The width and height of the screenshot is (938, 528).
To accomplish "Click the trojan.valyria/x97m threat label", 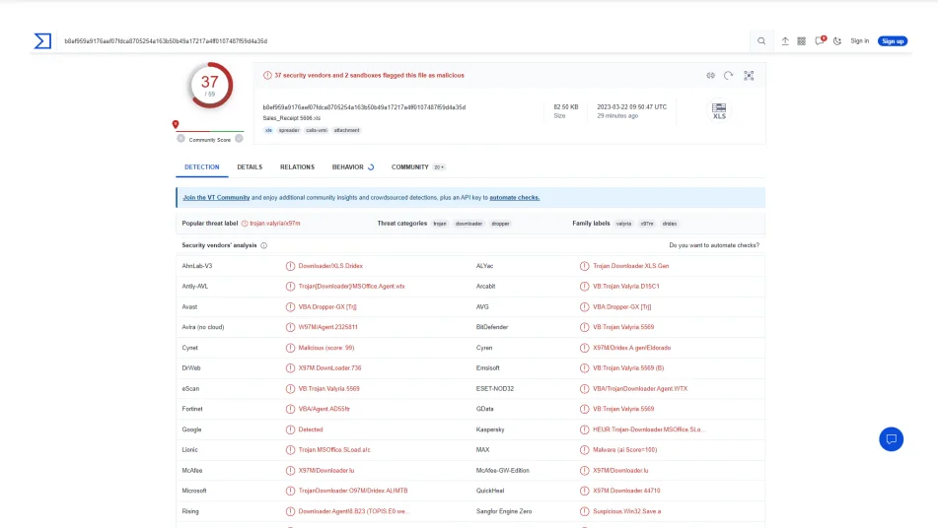I will [x=275, y=224].
